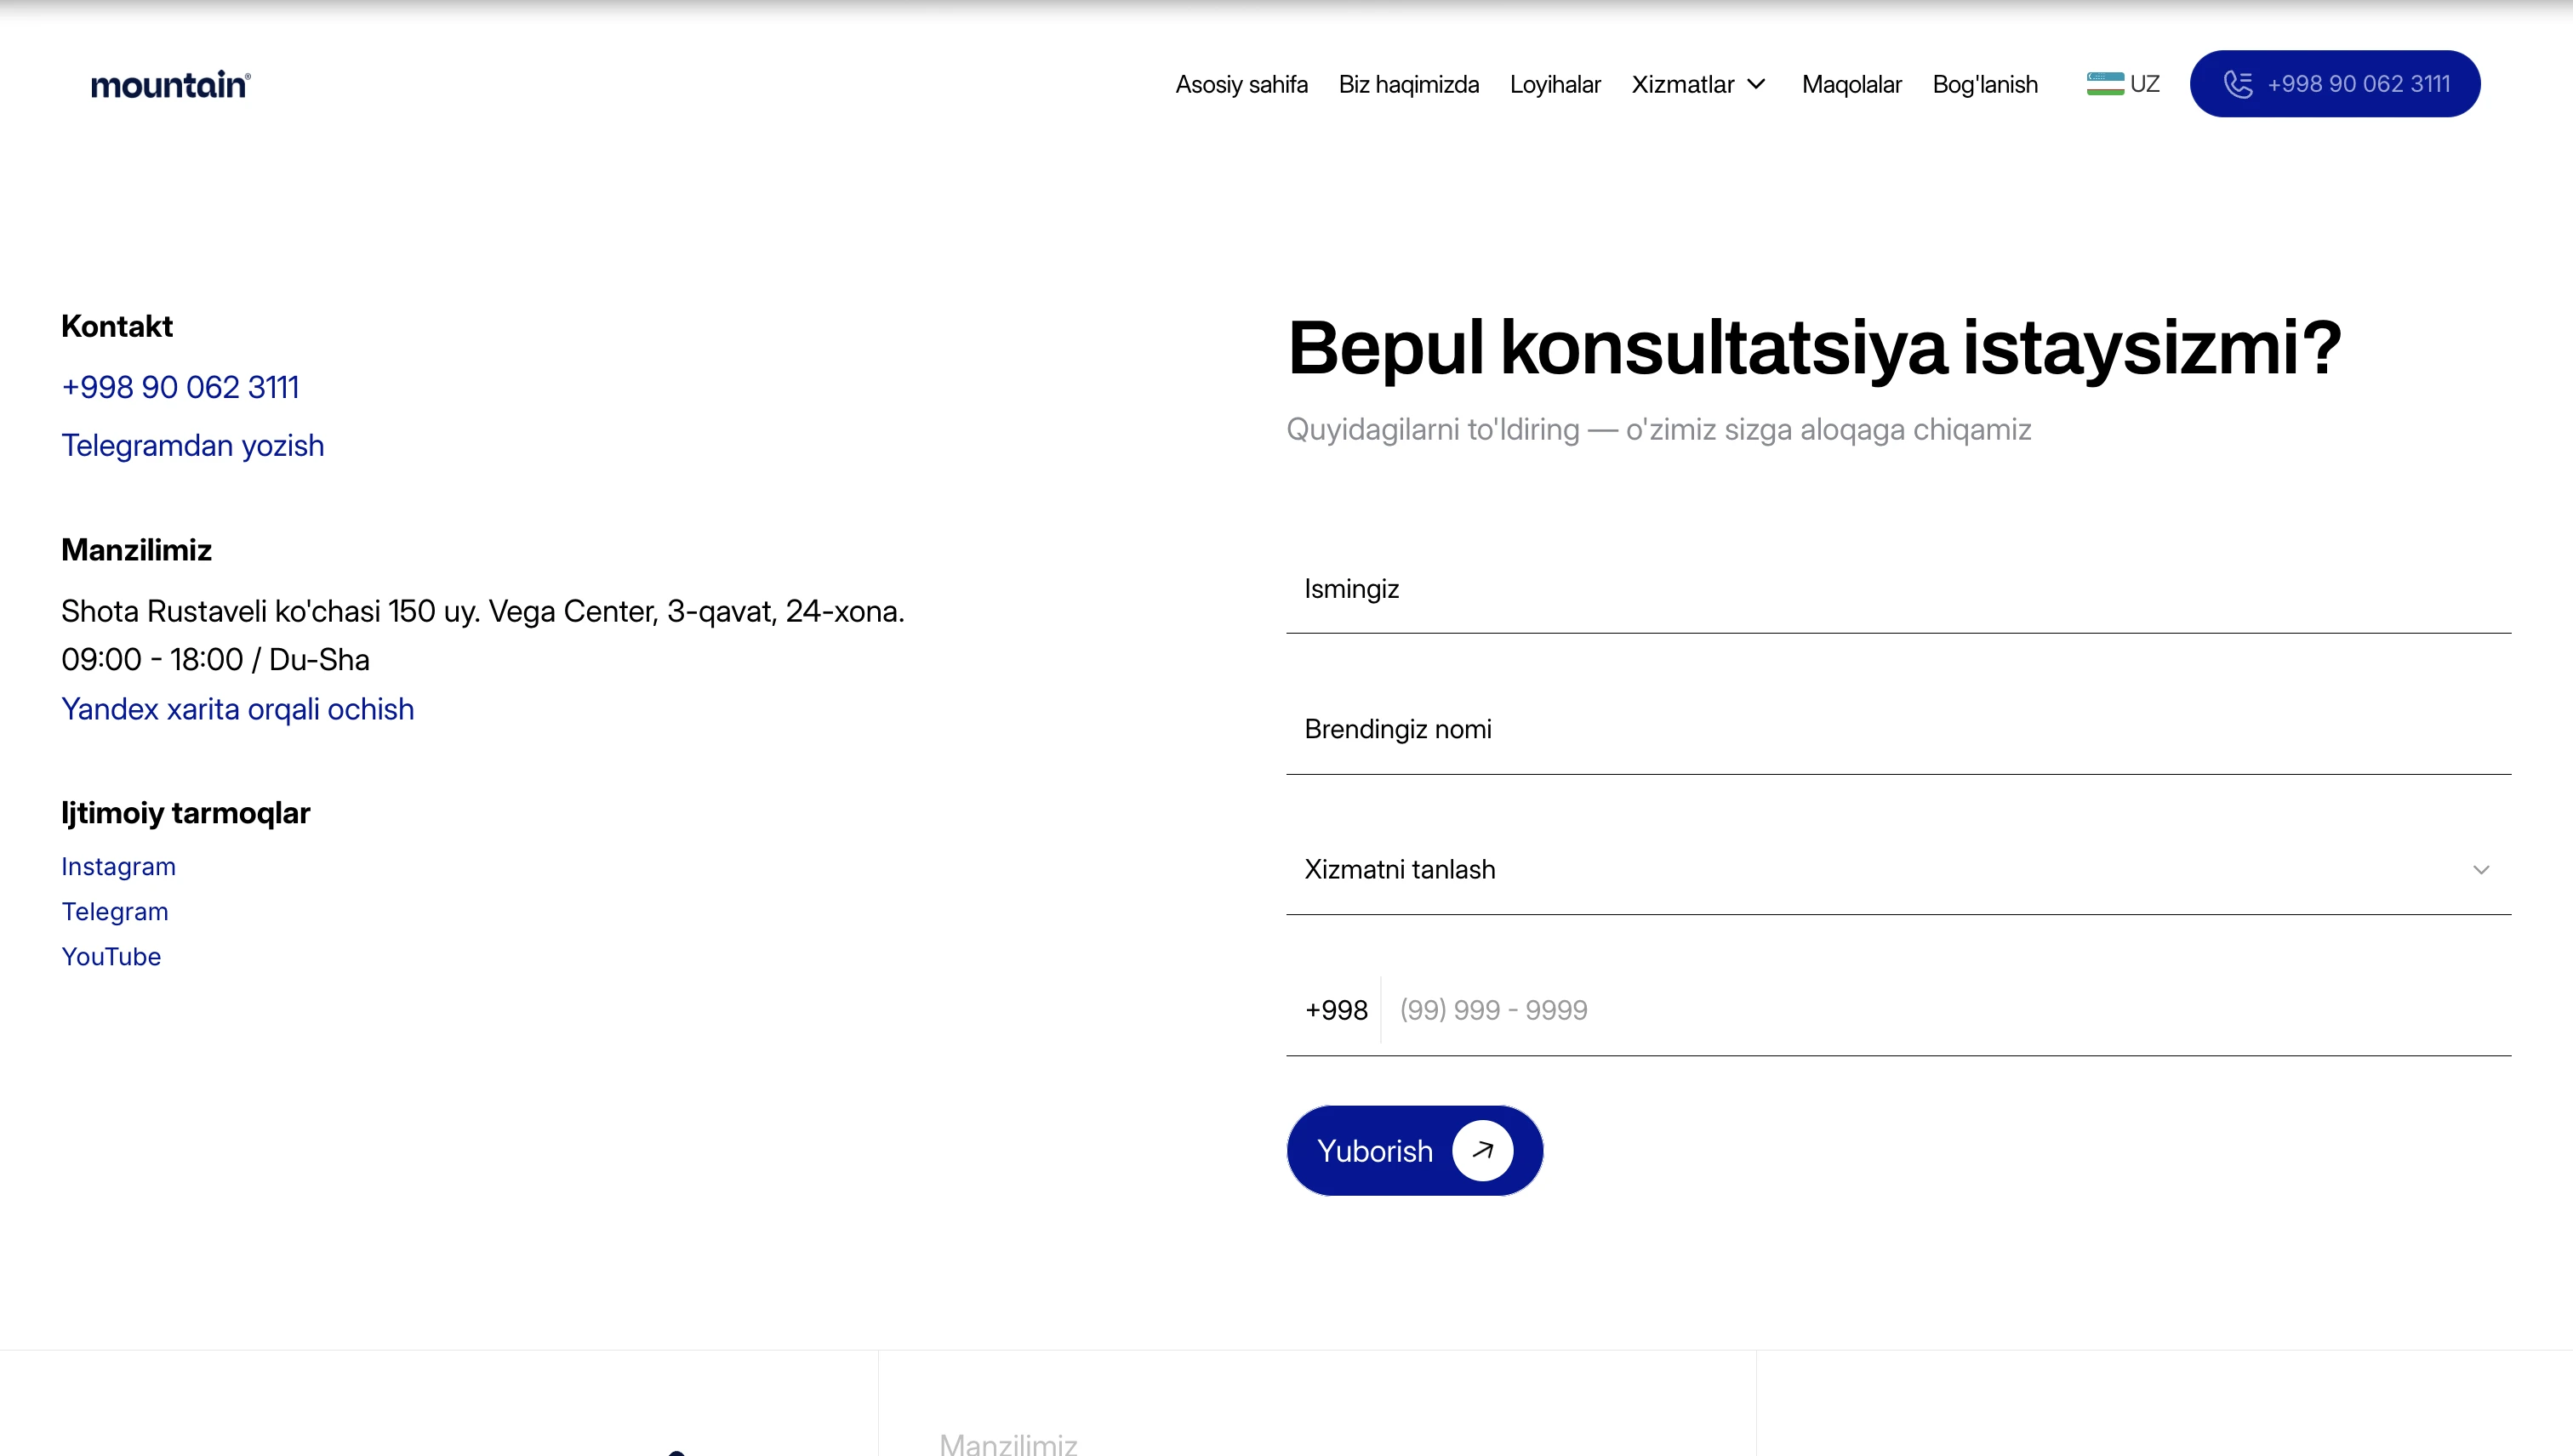The image size is (2573, 1456).
Task: Click the +998 country code prefix
Action: (x=1336, y=1010)
